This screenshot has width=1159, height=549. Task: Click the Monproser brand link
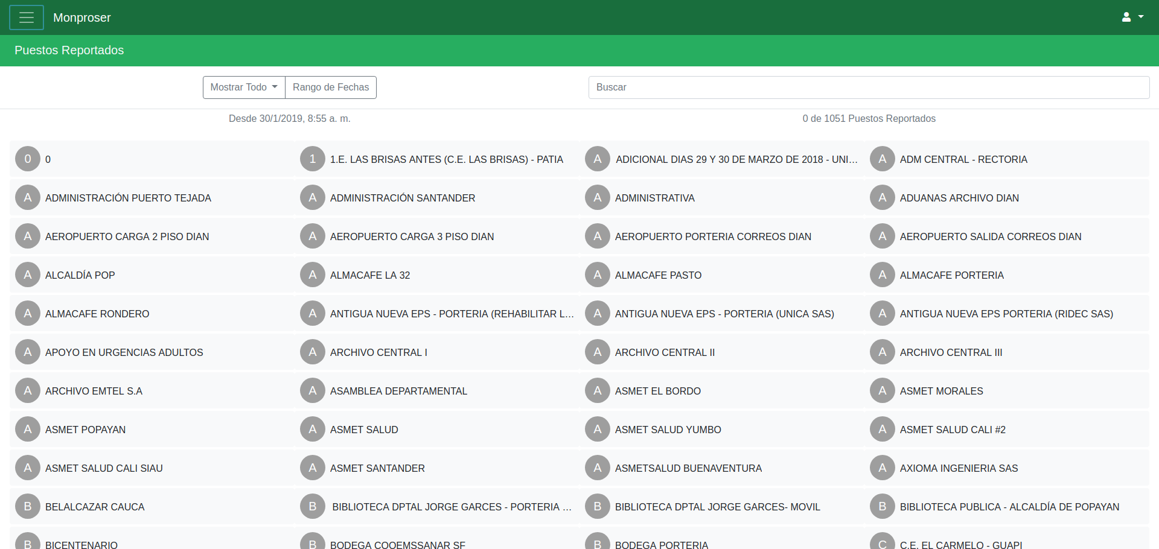click(x=82, y=17)
